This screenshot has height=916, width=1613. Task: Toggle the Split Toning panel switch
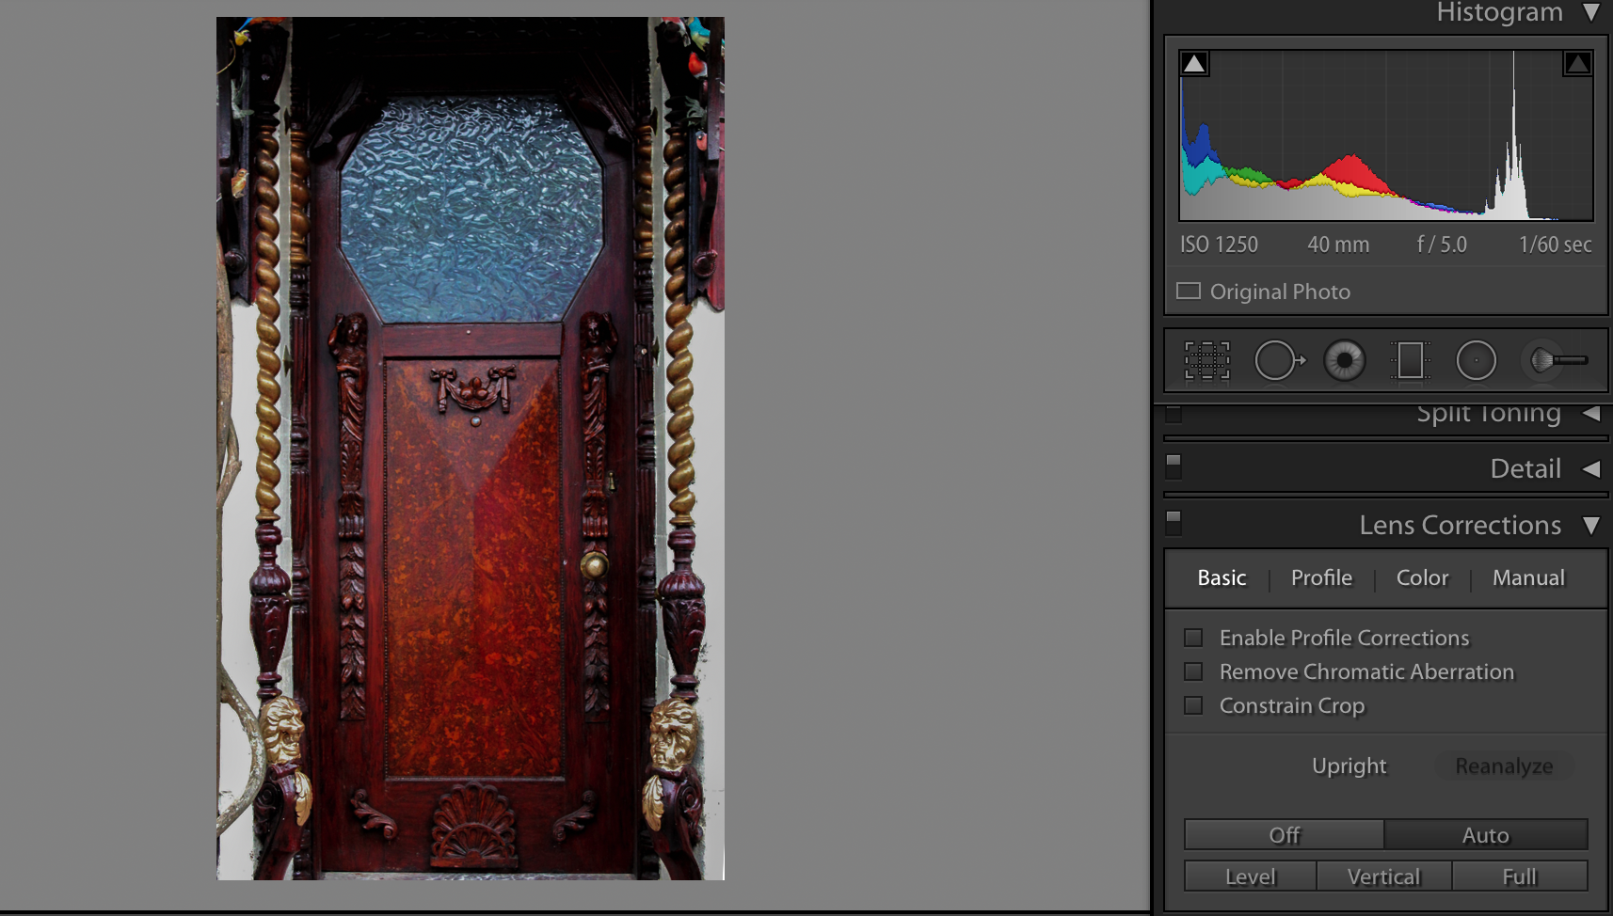click(x=1174, y=414)
